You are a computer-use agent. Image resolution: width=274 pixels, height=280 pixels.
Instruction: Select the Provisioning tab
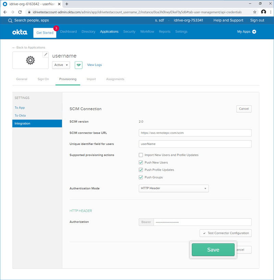click(x=68, y=79)
